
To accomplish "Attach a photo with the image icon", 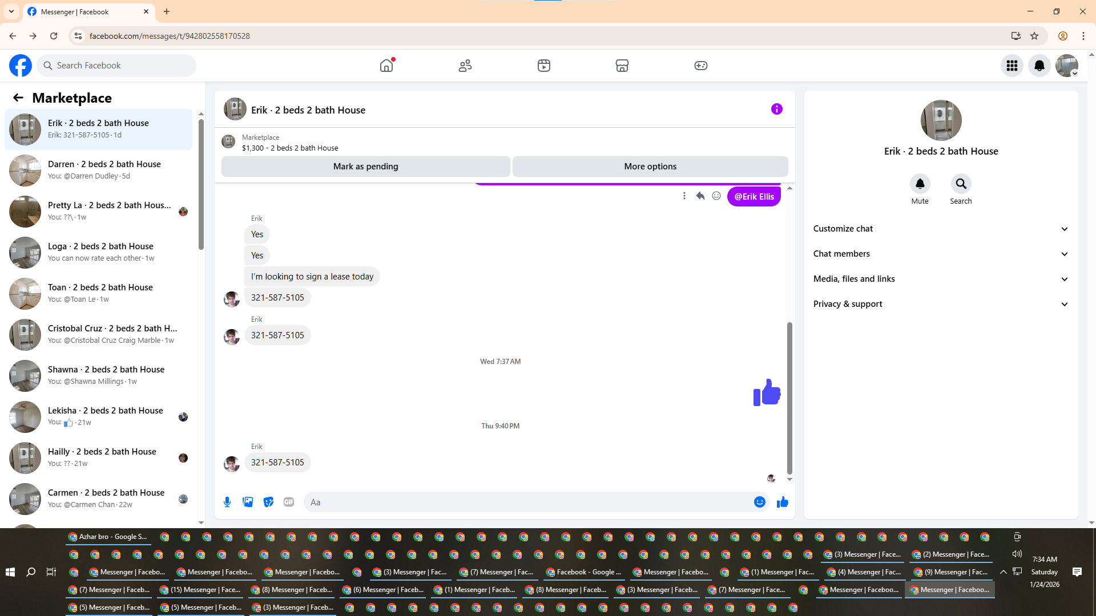I will (248, 502).
